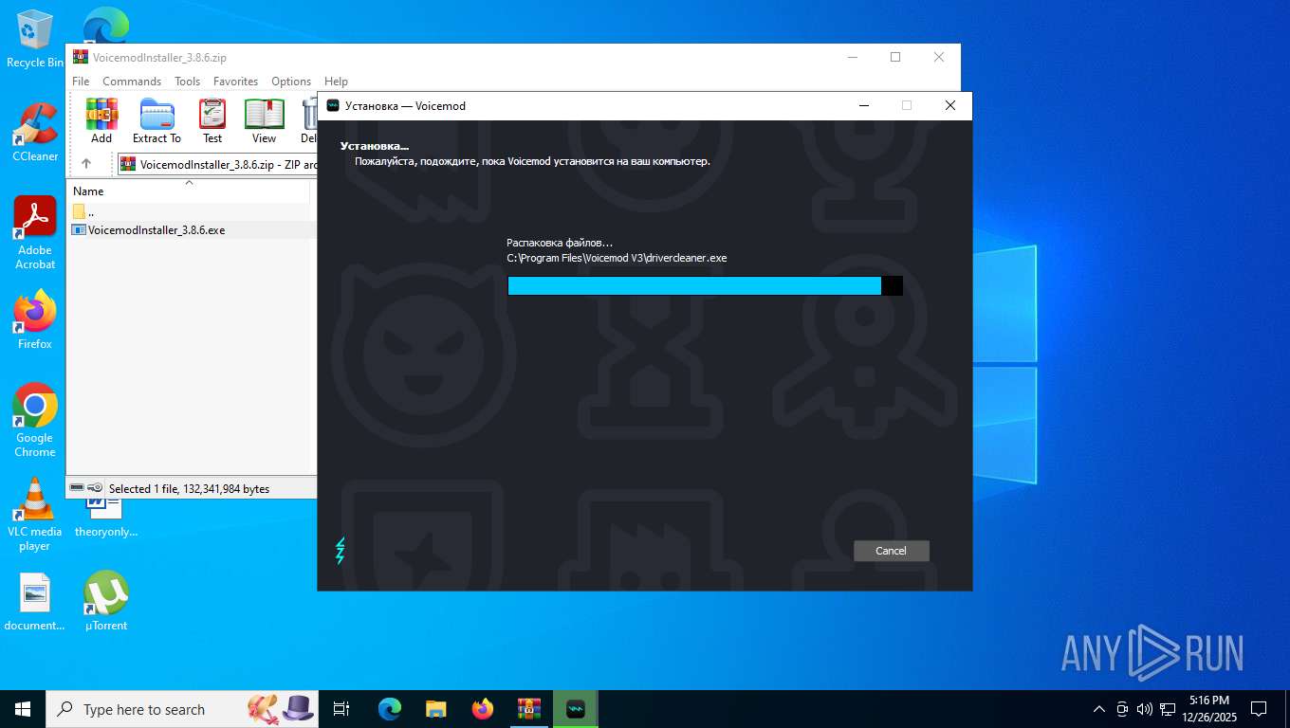Open Firefox desktop shortcut
The width and height of the screenshot is (1290, 728).
[35, 320]
